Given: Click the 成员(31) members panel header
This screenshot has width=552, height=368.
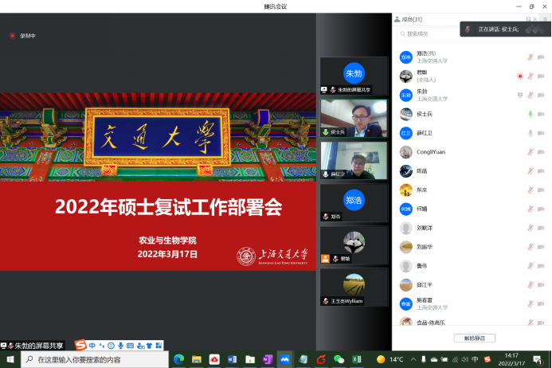Looking at the screenshot, I should (411, 19).
